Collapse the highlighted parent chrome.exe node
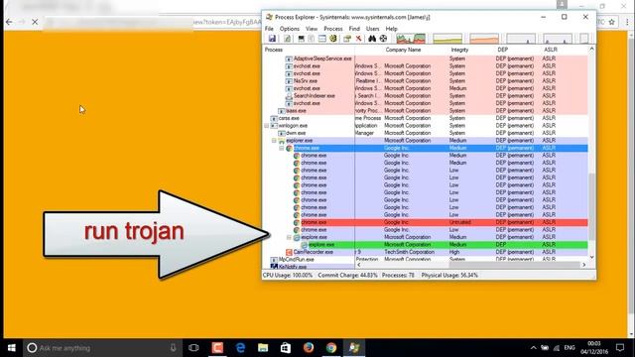The image size is (635, 357). pyautogui.click(x=282, y=148)
